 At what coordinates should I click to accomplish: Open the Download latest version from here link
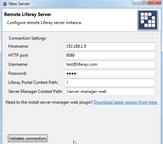tap(126, 102)
